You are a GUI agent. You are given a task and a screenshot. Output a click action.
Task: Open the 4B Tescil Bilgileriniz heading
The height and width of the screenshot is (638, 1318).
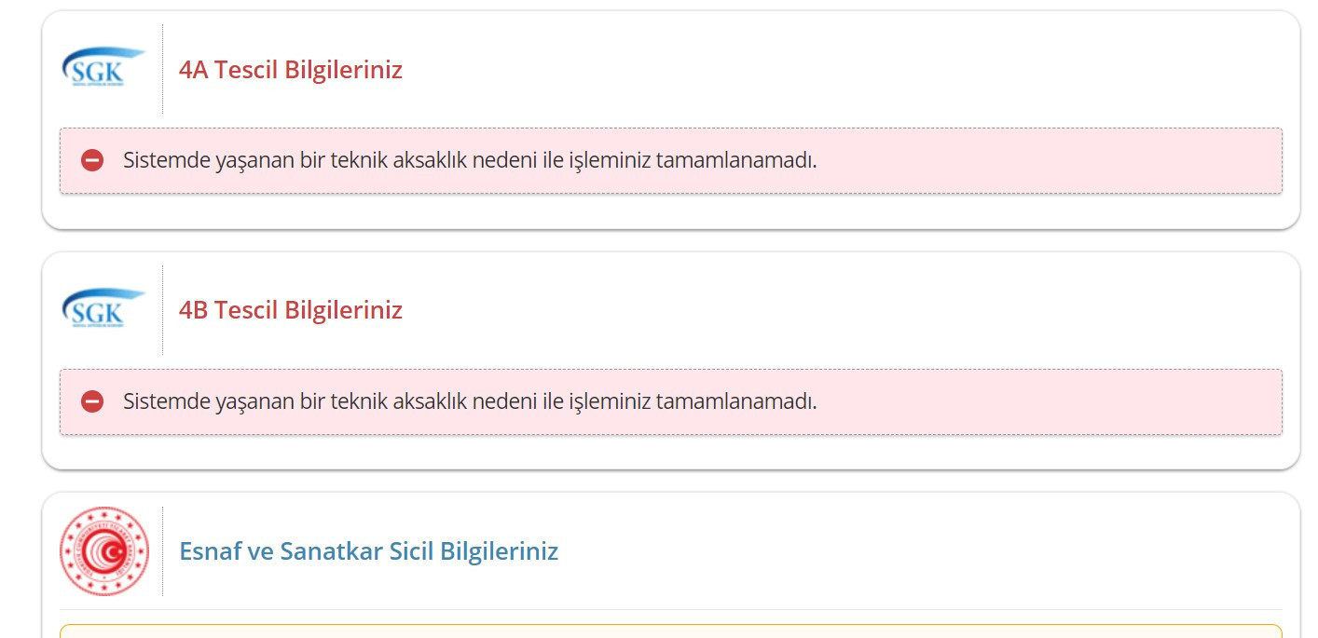[290, 310]
